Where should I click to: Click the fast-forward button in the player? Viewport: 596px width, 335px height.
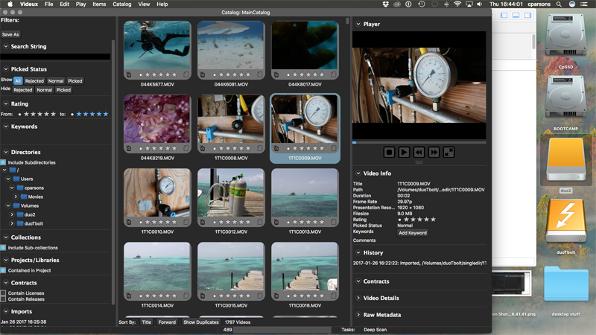(434, 152)
